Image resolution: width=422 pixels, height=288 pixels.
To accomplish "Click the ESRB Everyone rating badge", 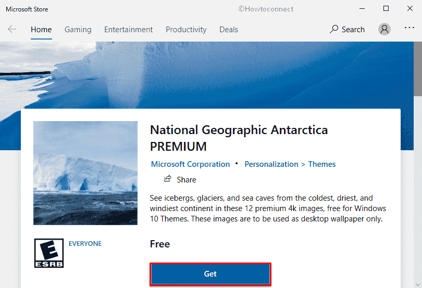I will click(49, 253).
